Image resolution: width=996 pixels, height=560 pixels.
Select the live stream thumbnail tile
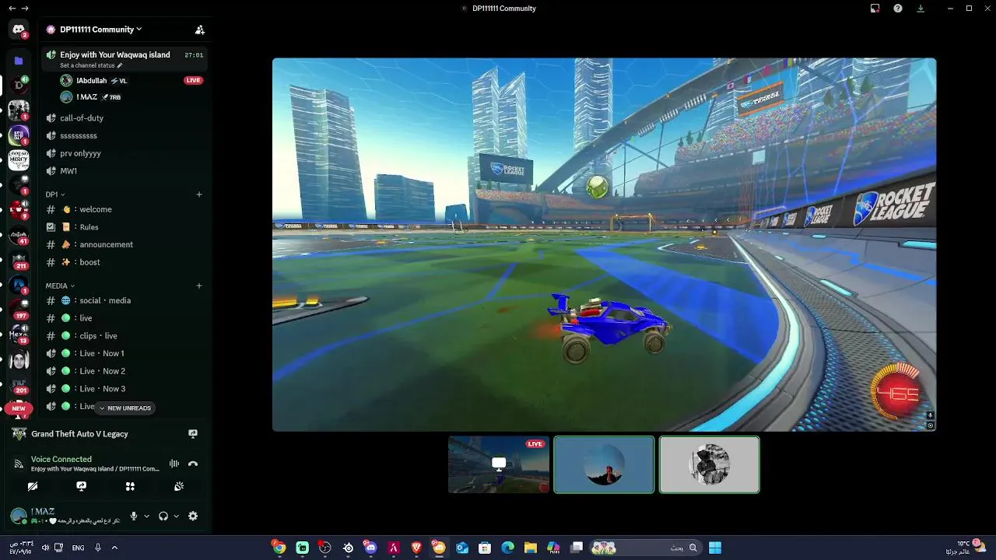499,464
